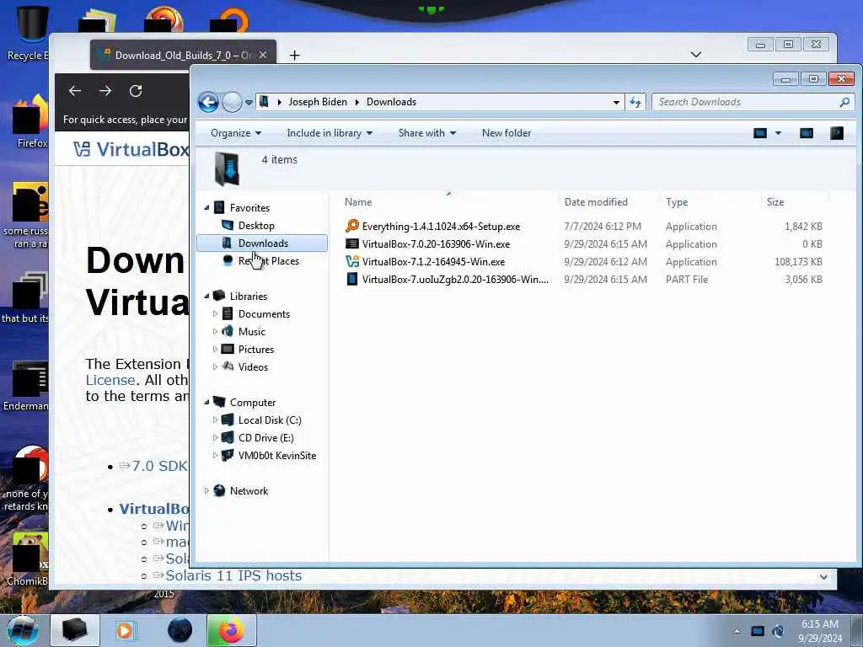Click the Explorer Forward arrow button
This screenshot has width=863, height=647.
232,102
